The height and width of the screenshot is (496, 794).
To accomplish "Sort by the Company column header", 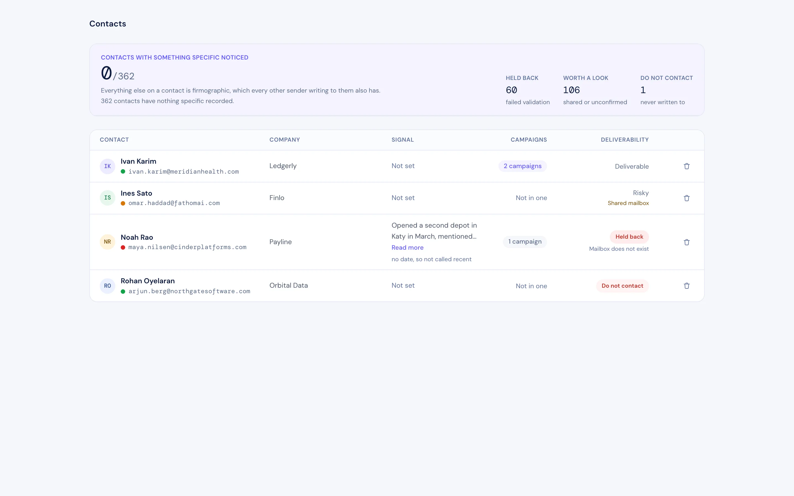I will tap(285, 140).
